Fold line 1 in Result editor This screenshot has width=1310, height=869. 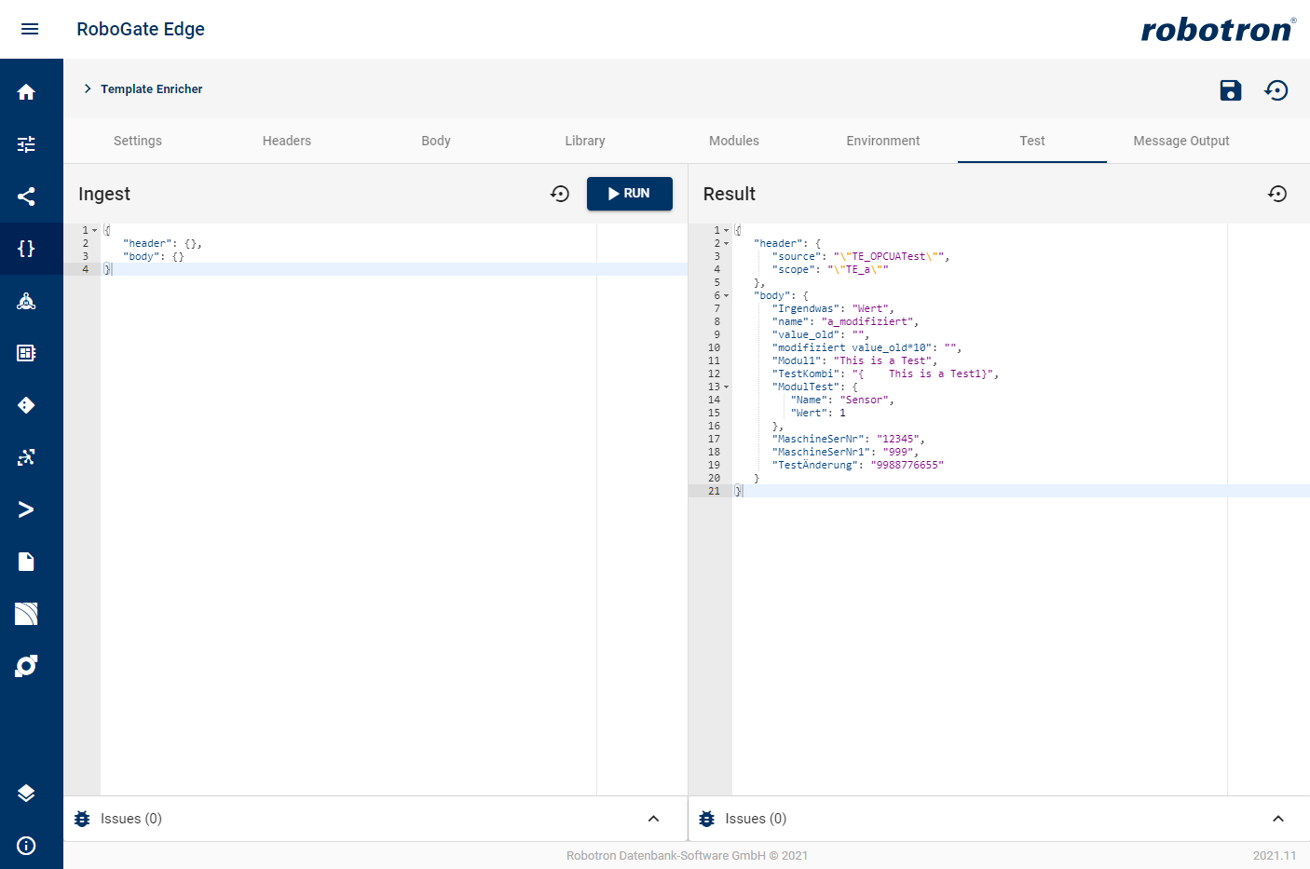point(727,230)
